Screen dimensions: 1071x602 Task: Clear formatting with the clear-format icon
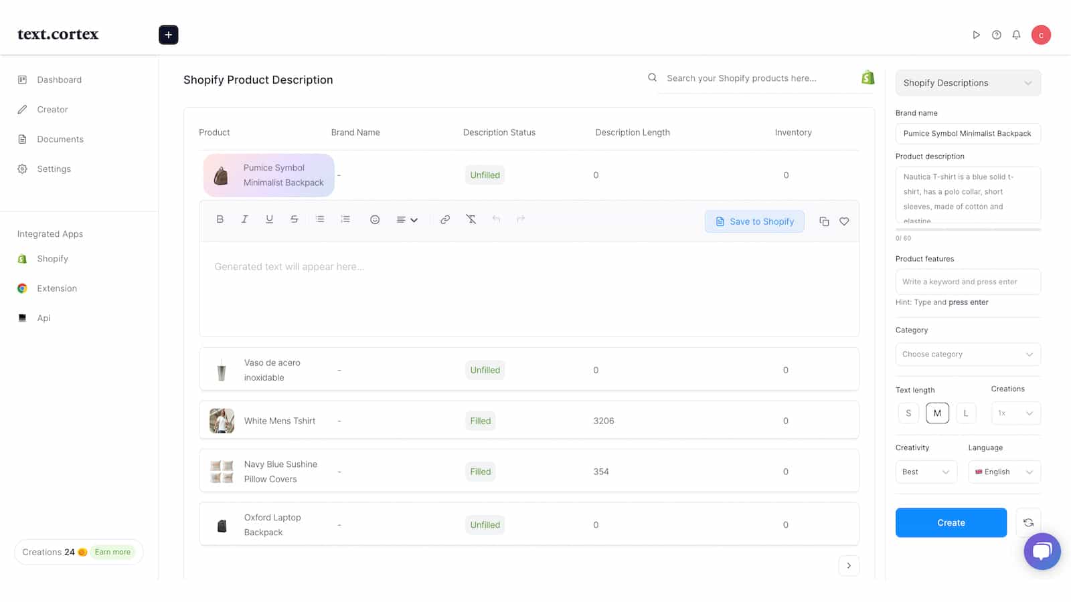(471, 219)
